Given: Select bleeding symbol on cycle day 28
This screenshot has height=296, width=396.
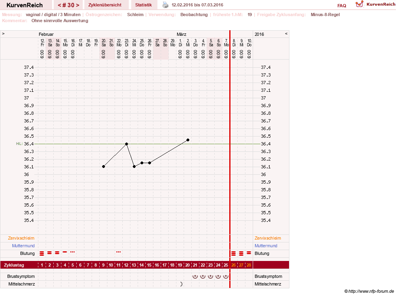Looking at the screenshot, I should (x=249, y=253).
